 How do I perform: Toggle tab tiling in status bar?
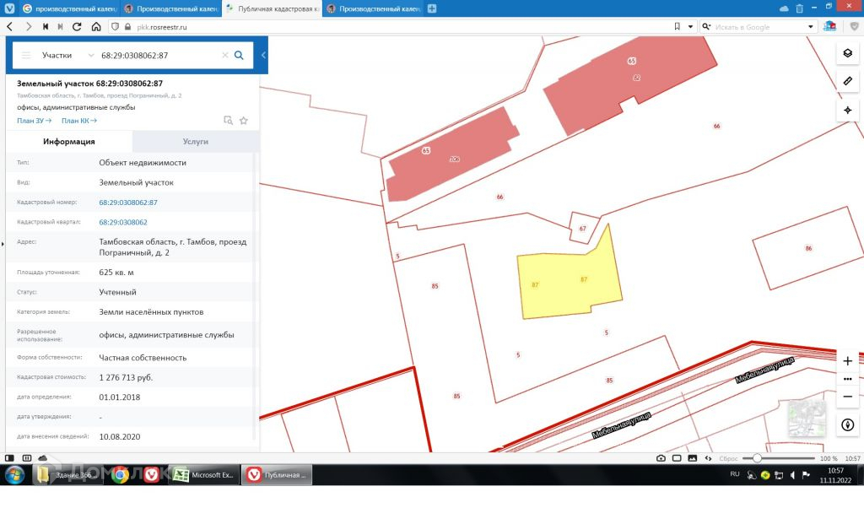click(26, 458)
